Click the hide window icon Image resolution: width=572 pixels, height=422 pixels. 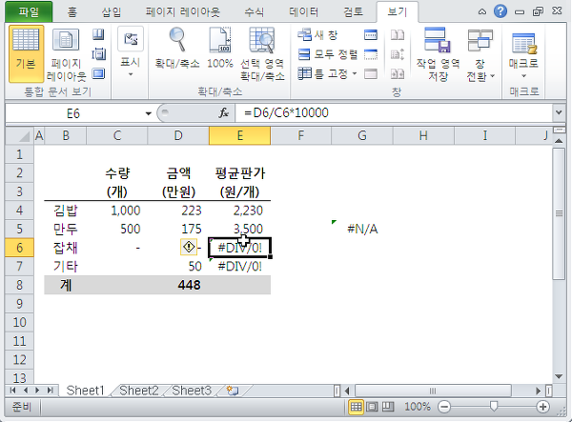(x=371, y=54)
